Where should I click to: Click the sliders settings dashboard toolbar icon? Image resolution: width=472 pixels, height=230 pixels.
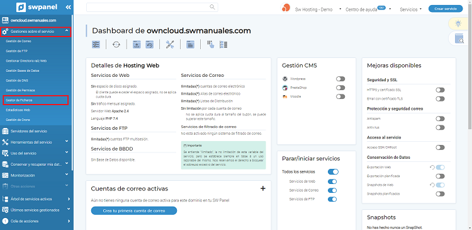pos(96,45)
